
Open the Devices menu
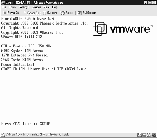click(x=36, y=7)
